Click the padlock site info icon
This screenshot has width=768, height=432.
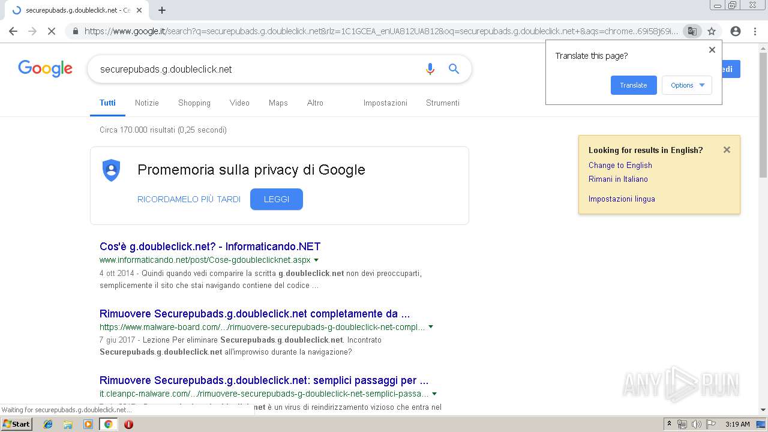click(76, 31)
